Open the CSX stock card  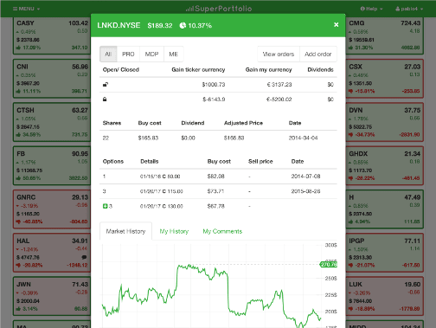384,79
